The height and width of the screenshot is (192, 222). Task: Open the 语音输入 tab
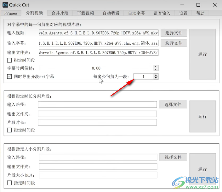(x=162, y=13)
